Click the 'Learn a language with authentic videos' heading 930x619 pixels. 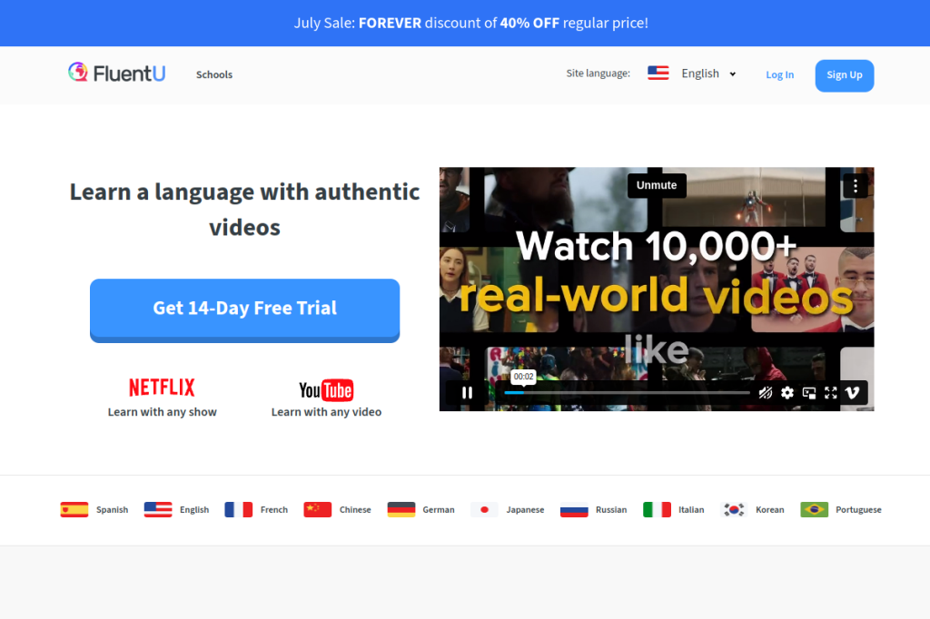pos(244,210)
